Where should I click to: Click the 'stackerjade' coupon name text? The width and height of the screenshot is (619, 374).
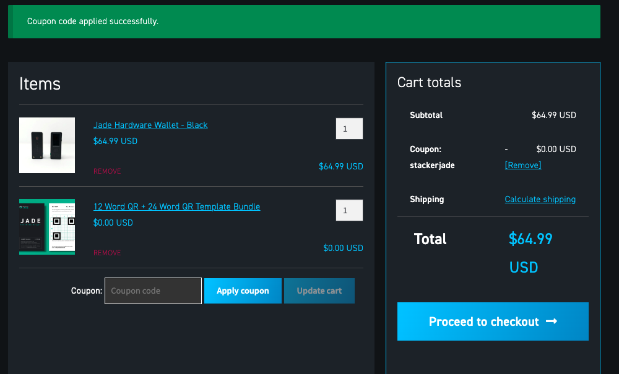(x=432, y=165)
